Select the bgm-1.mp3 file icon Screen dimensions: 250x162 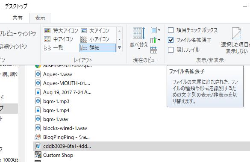click(x=38, y=101)
